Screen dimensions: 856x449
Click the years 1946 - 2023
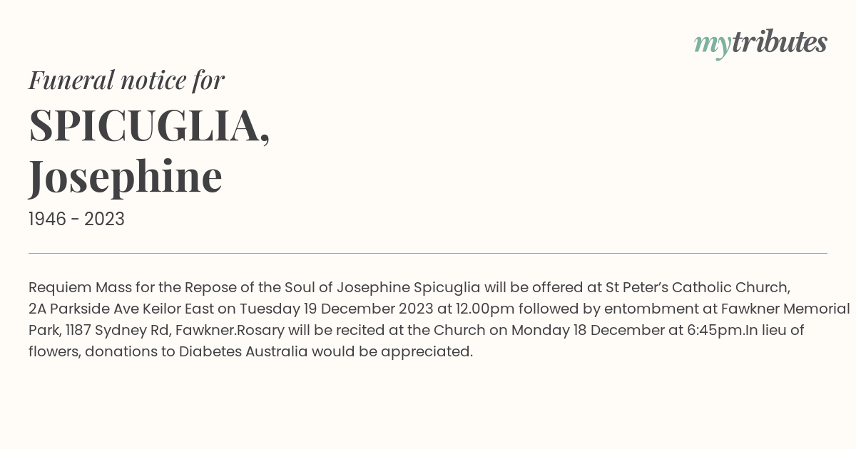click(x=76, y=220)
